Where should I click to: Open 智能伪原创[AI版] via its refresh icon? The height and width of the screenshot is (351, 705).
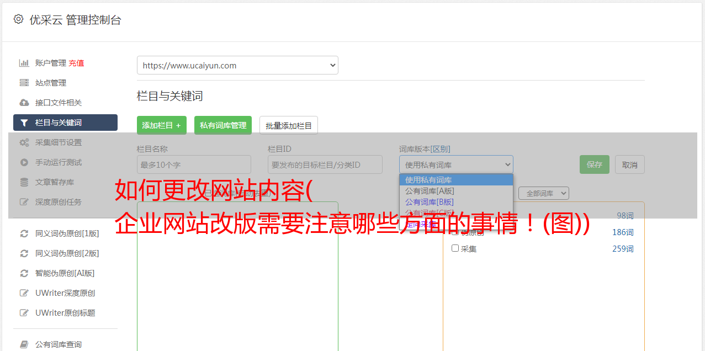pos(24,273)
